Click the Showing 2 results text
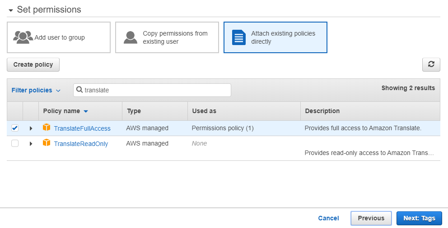Image resolution: width=448 pixels, height=228 pixels. (x=408, y=88)
